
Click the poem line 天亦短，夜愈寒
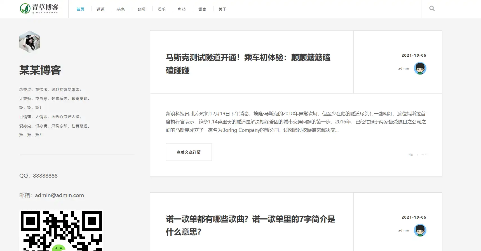click(x=55, y=99)
